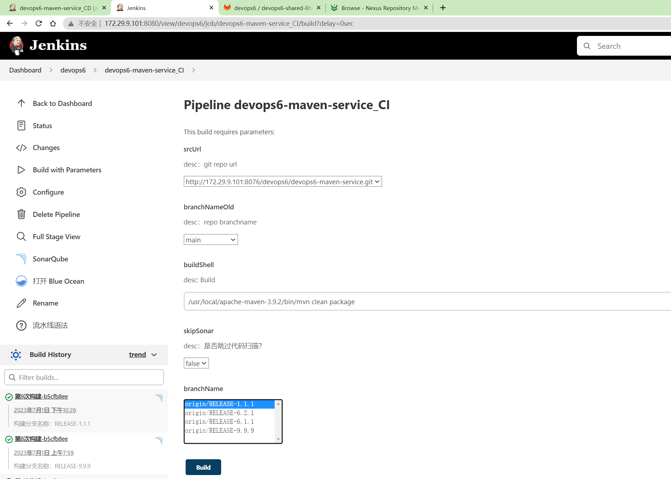Click the browser address bar URL
Image resolution: width=671 pixels, height=479 pixels.
[229, 23]
